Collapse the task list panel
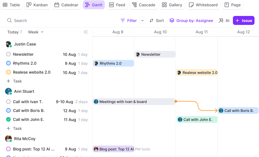The height and width of the screenshot is (157, 259). tap(86, 32)
